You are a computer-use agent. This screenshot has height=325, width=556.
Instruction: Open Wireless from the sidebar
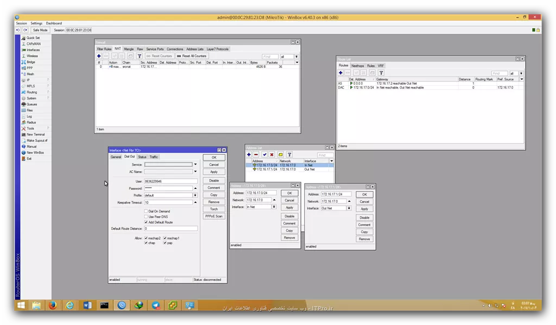32,56
